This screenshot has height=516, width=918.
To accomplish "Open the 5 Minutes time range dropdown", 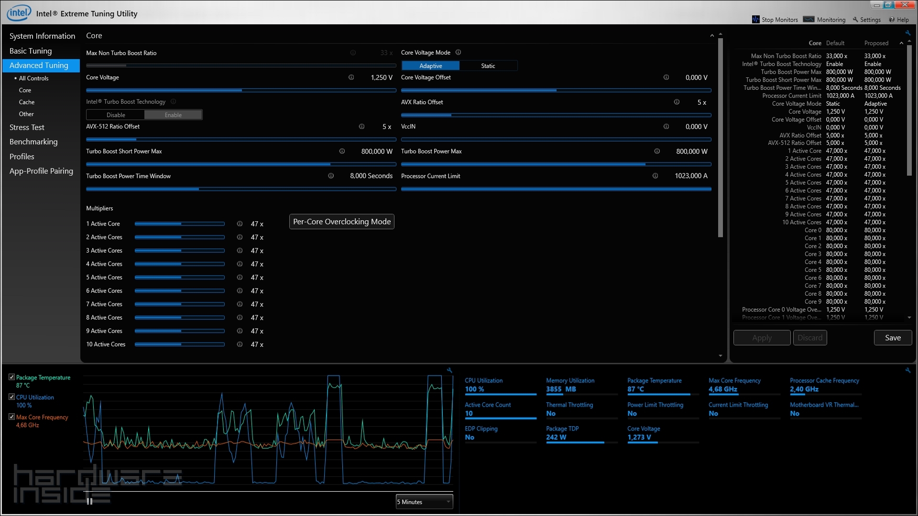I will [424, 502].
